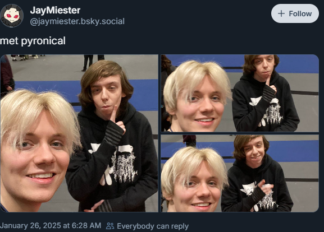
Task: Show the "Everybody can reply" setting
Action: pyautogui.click(x=147, y=226)
